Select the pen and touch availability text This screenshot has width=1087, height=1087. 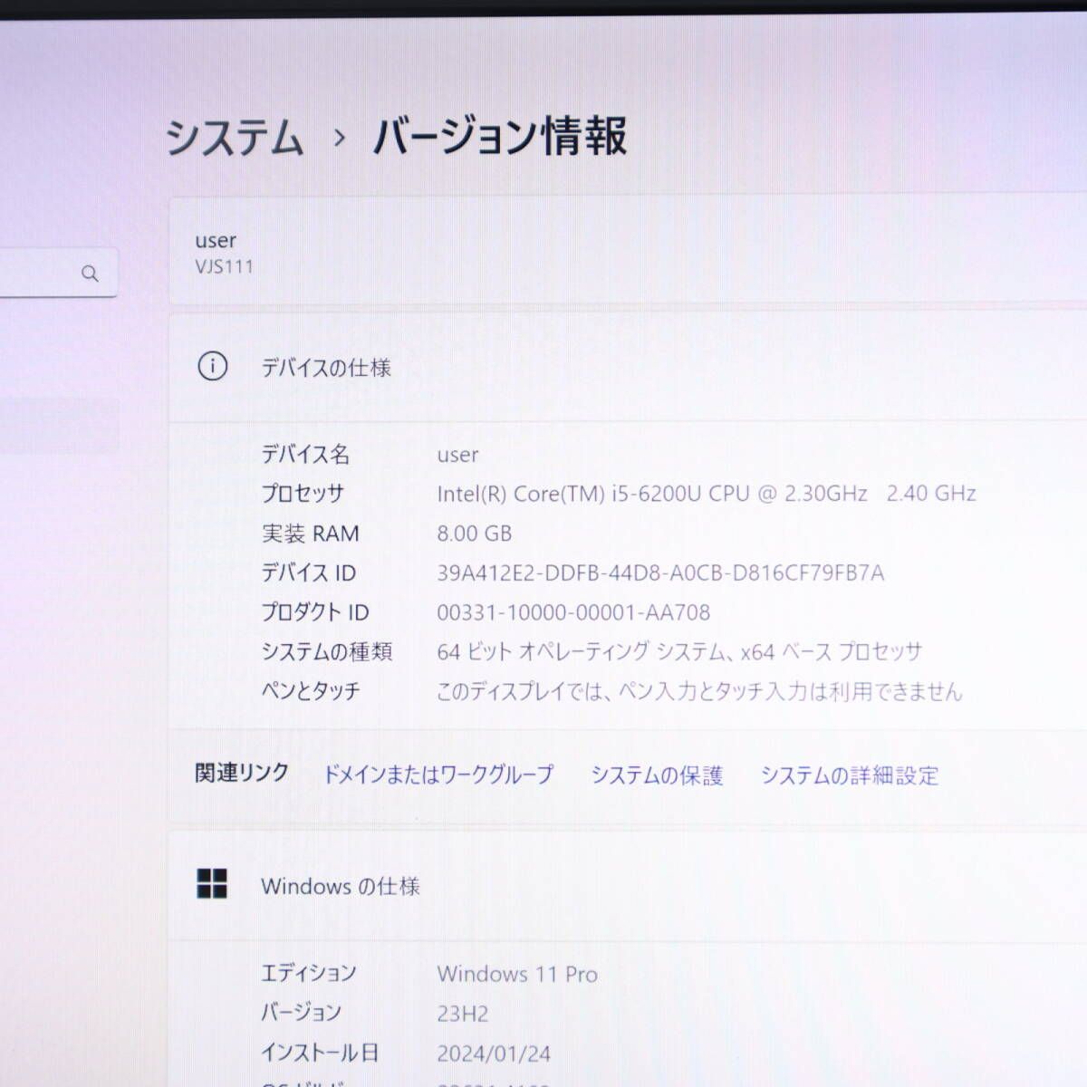[699, 691]
